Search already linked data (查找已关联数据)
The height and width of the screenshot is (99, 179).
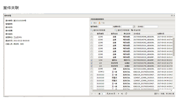pyautogui.click(x=122, y=30)
